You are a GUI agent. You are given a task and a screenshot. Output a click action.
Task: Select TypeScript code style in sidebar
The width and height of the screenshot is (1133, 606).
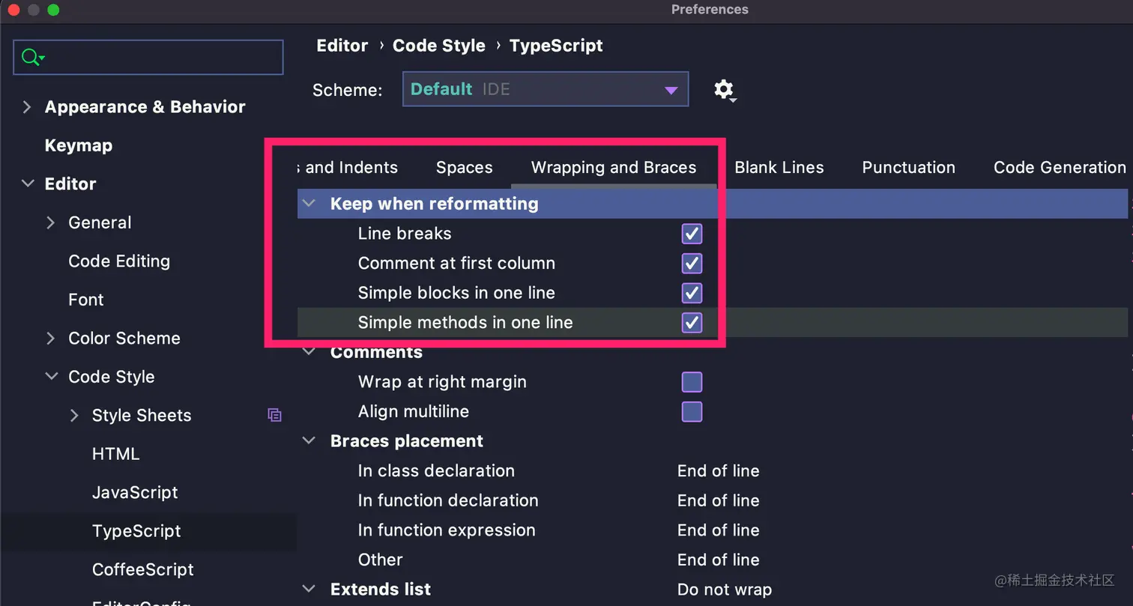136,531
